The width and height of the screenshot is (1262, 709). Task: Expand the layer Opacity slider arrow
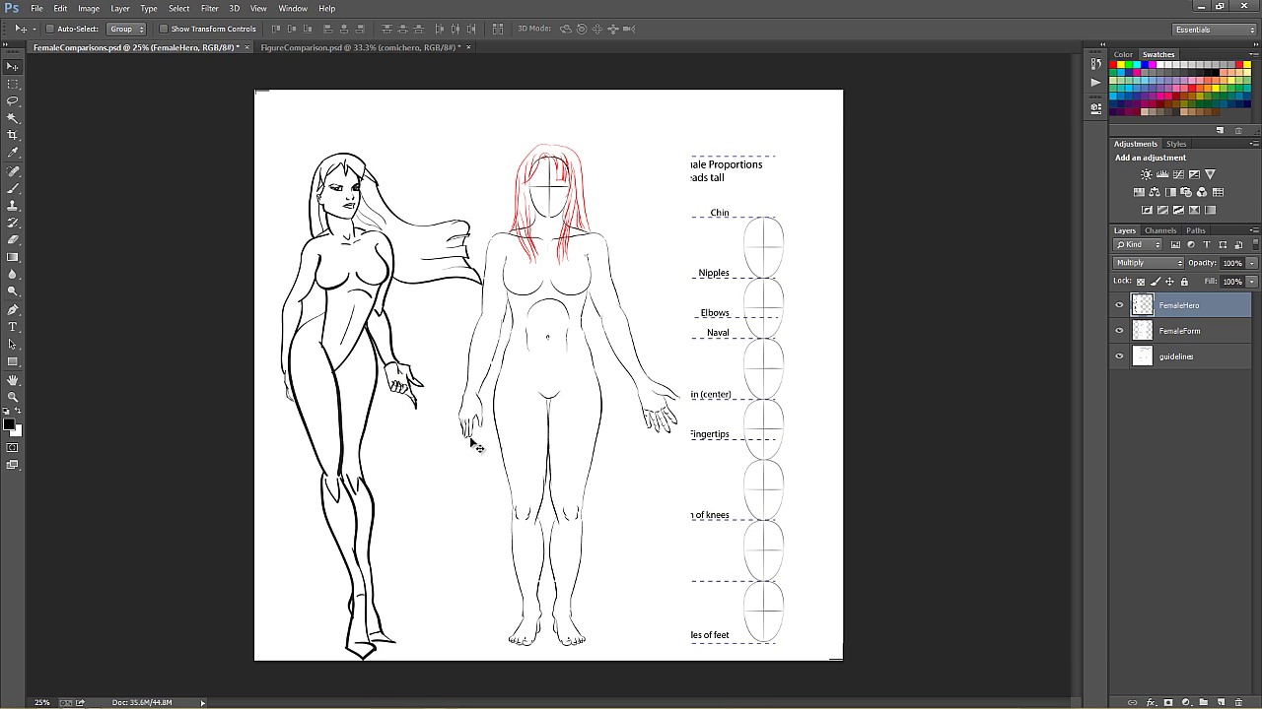[x=1251, y=263]
